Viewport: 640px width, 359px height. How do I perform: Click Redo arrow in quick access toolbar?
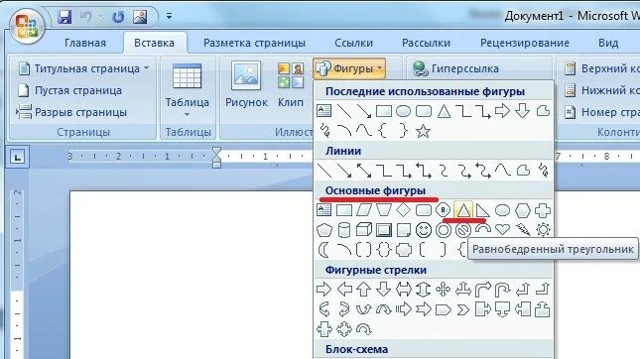coord(118,17)
